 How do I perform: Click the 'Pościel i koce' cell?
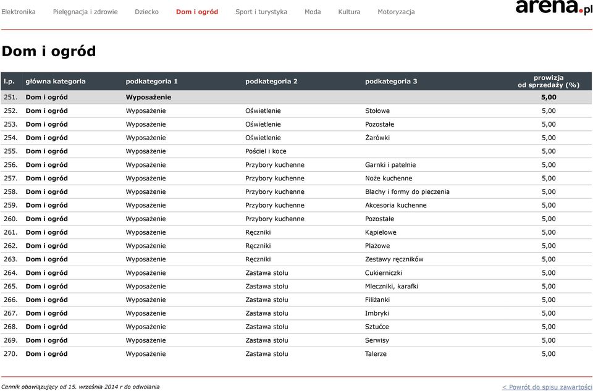tap(266, 151)
